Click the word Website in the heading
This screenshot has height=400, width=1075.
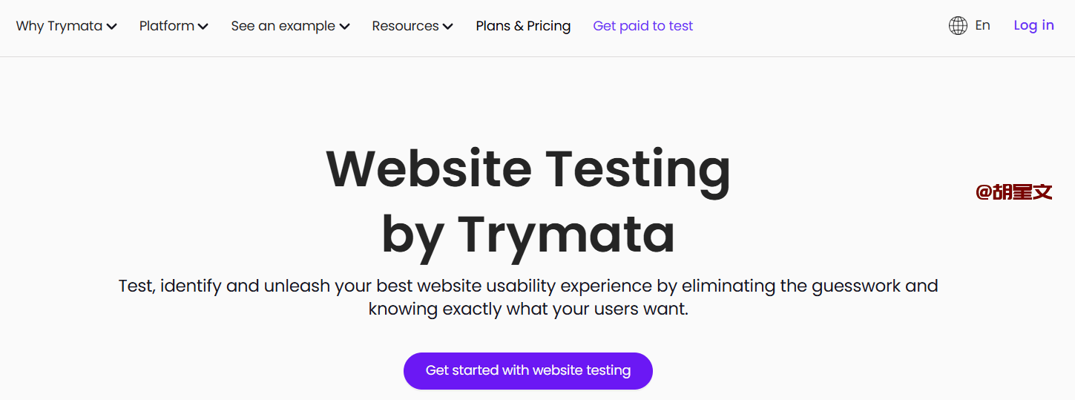429,168
